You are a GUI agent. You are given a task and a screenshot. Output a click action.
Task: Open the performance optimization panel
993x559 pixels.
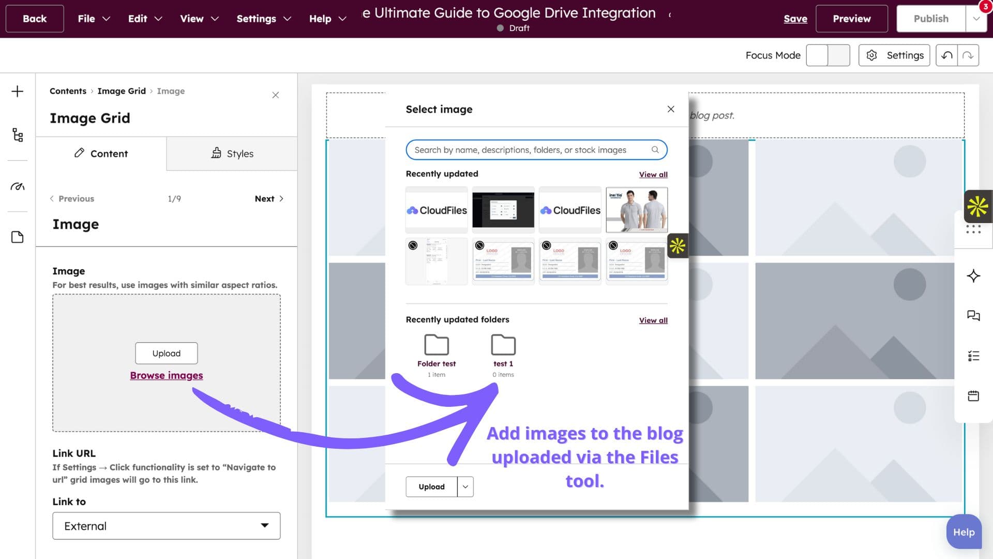pos(17,185)
